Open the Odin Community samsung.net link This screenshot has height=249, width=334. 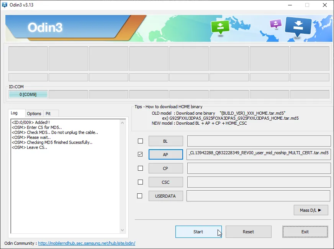coord(87,243)
